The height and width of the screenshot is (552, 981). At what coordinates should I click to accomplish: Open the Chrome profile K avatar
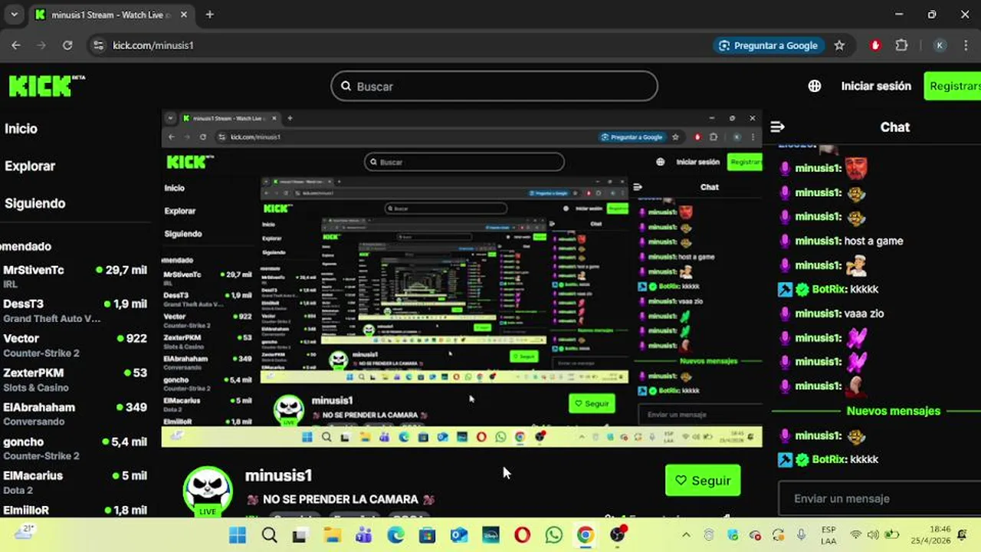click(940, 45)
